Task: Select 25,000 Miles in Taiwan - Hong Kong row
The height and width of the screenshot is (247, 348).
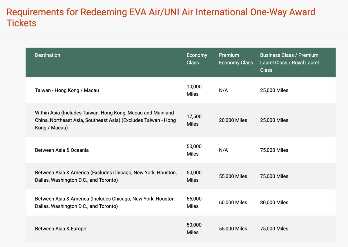Action: click(274, 91)
